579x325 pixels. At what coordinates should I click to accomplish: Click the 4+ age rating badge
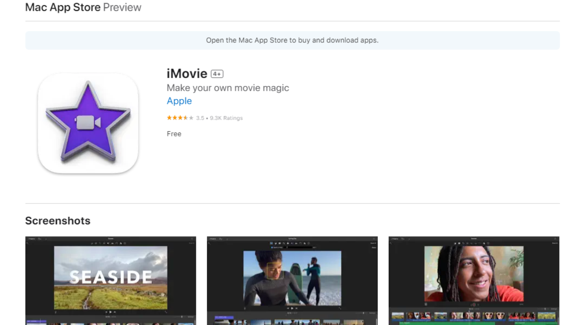coord(217,74)
